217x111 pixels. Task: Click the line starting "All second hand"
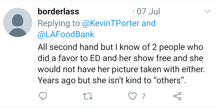[x=120, y=47]
